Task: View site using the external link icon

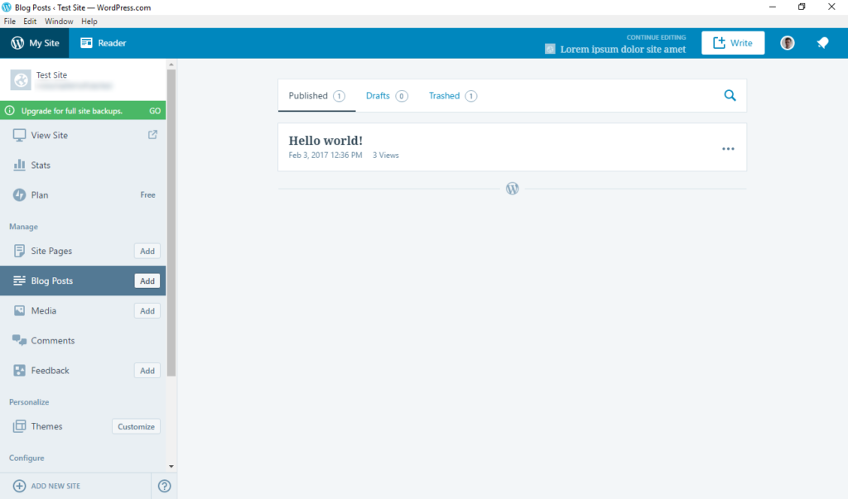Action: pos(152,135)
